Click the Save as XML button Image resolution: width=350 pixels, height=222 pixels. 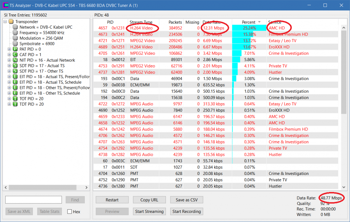point(19,211)
